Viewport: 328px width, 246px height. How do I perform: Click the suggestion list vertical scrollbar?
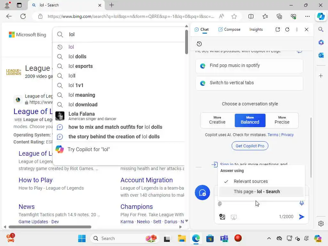pos(186,42)
